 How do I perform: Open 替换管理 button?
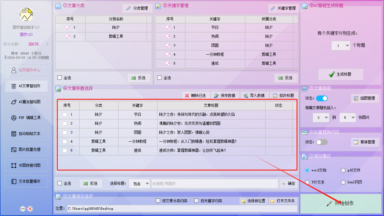point(365,142)
